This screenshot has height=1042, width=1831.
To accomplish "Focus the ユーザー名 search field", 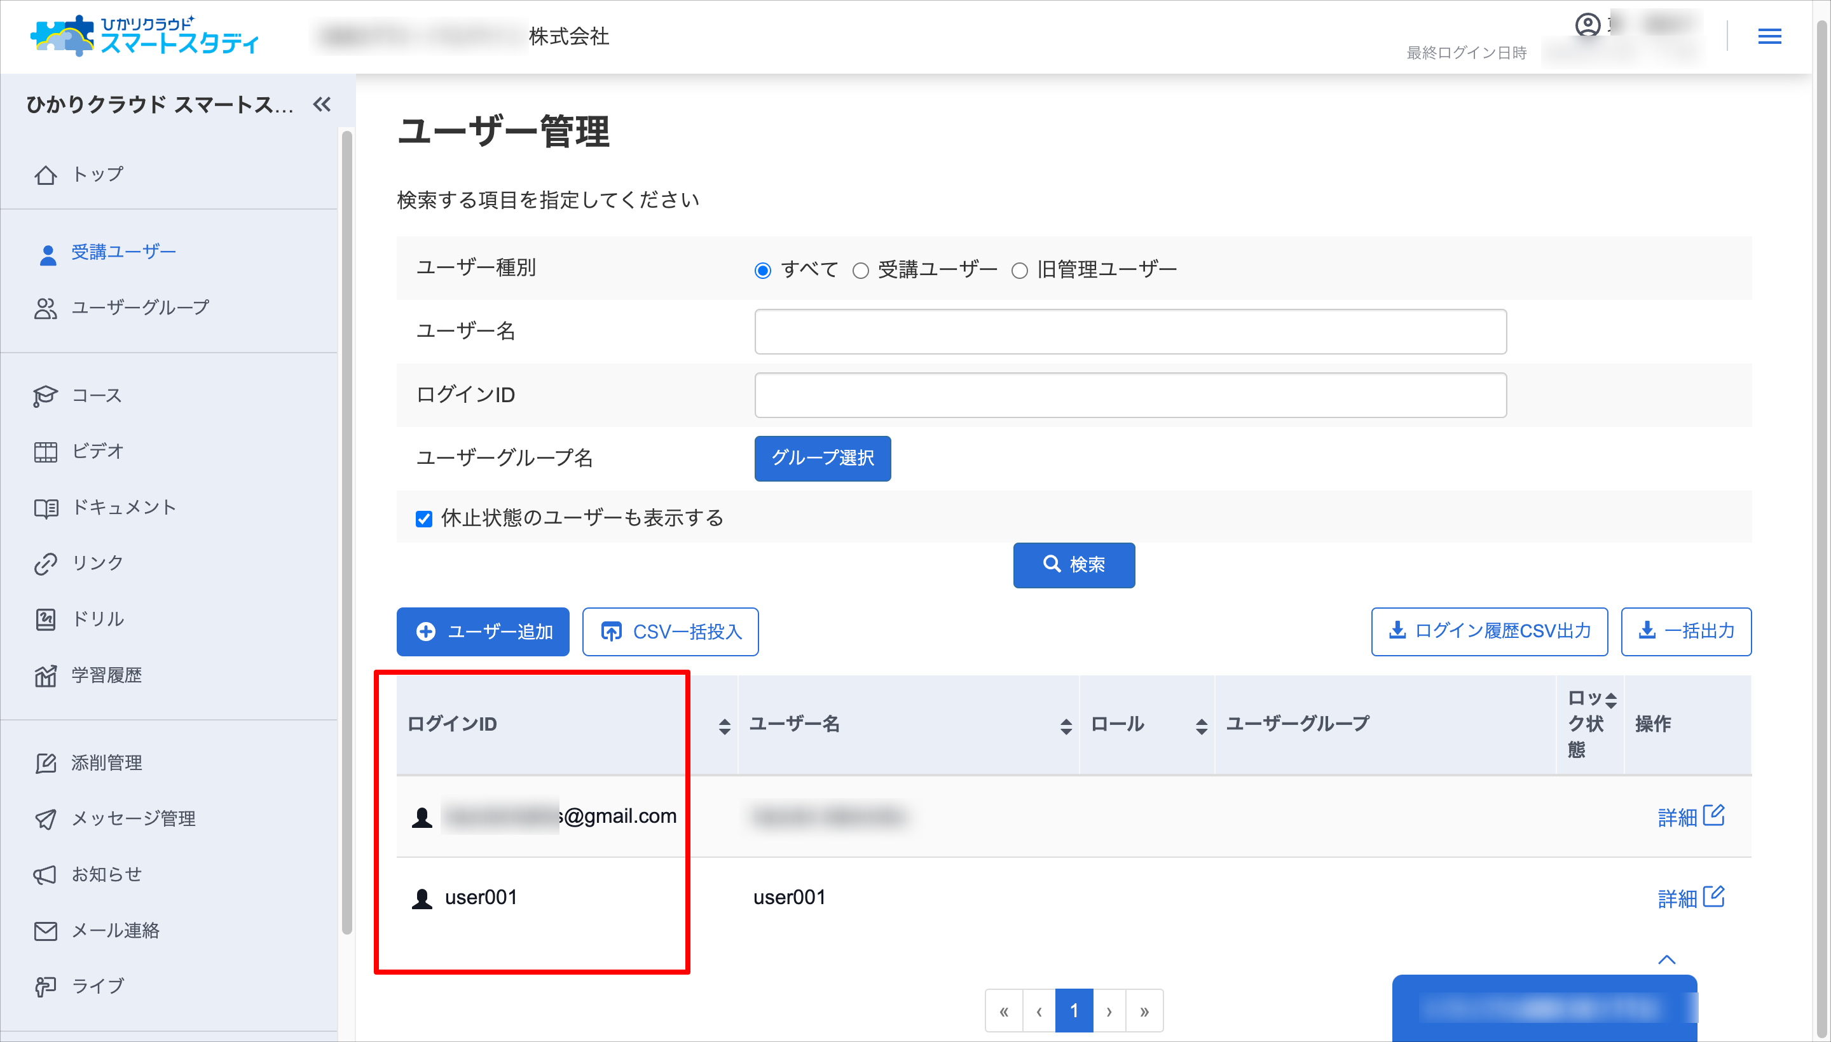I will (x=1130, y=332).
